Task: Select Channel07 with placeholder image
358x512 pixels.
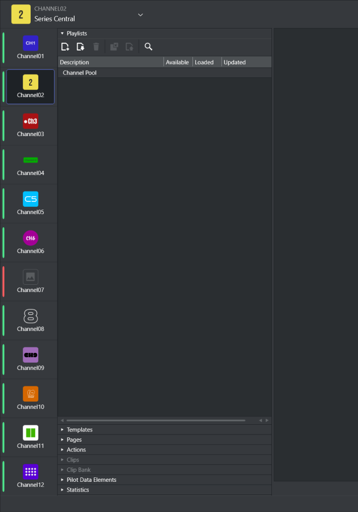Action: click(x=30, y=282)
